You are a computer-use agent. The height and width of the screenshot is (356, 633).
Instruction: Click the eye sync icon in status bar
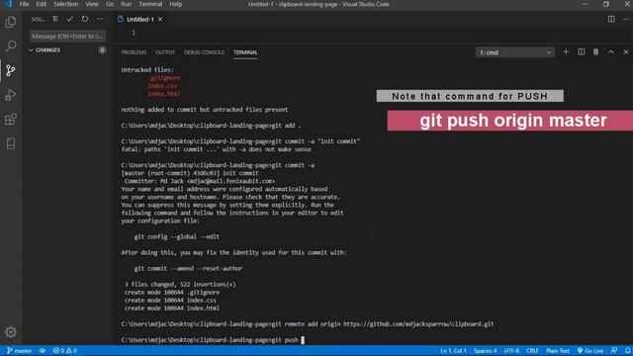pos(43,351)
